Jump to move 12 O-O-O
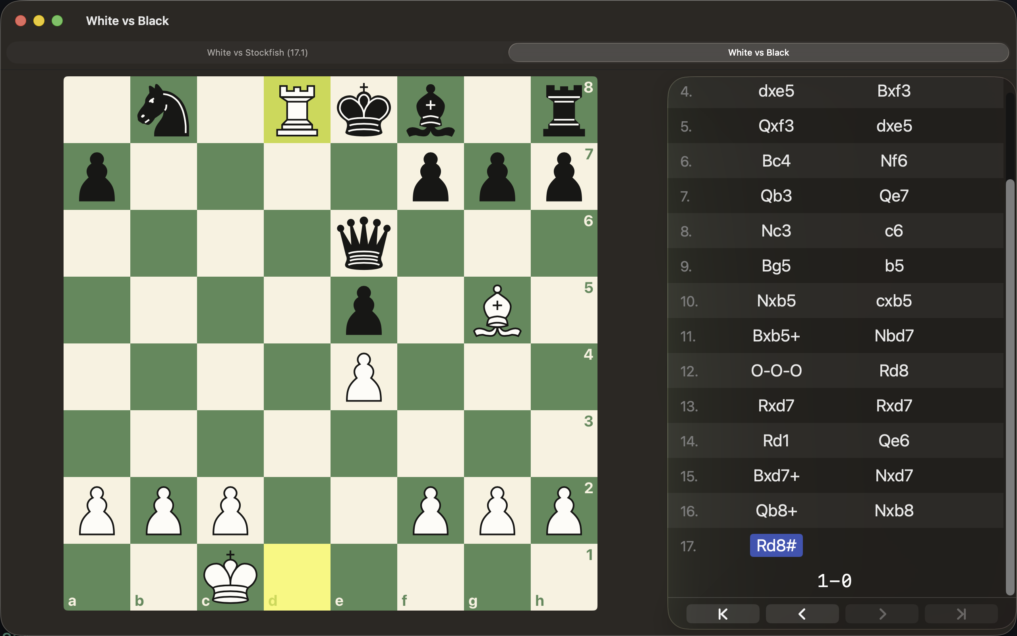Image resolution: width=1017 pixels, height=636 pixels. [x=776, y=370]
